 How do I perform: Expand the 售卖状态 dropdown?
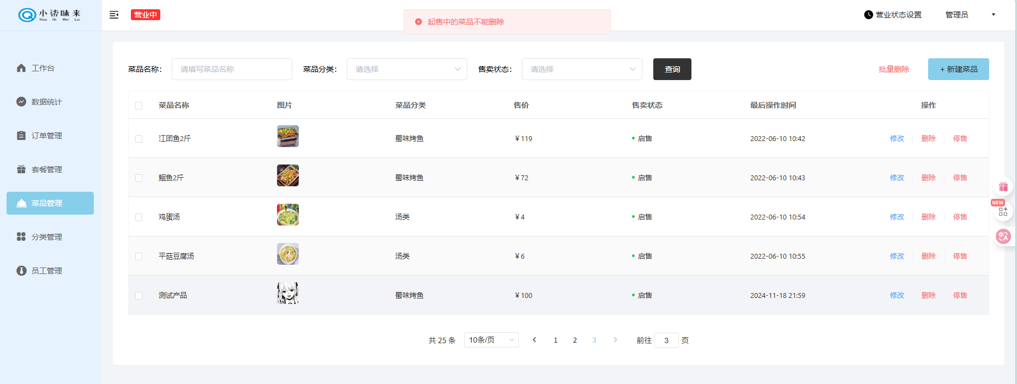tap(582, 69)
